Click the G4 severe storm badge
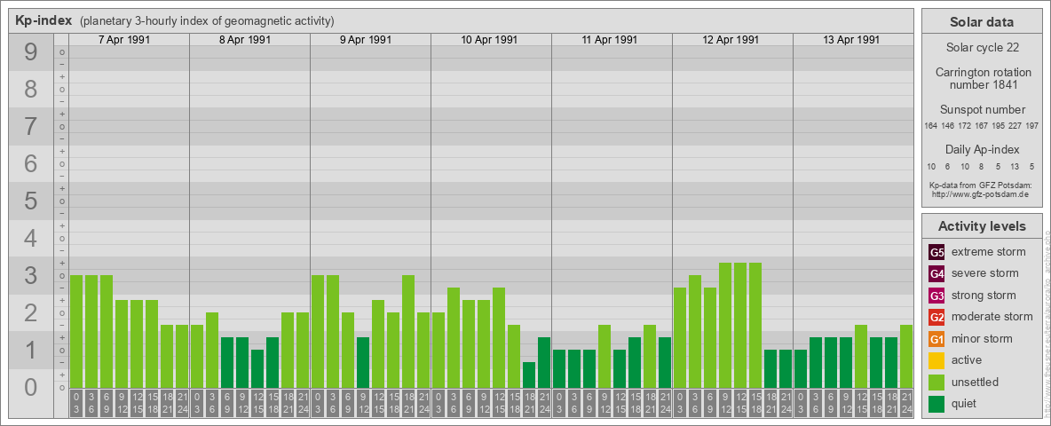The image size is (1051, 426). coord(936,273)
